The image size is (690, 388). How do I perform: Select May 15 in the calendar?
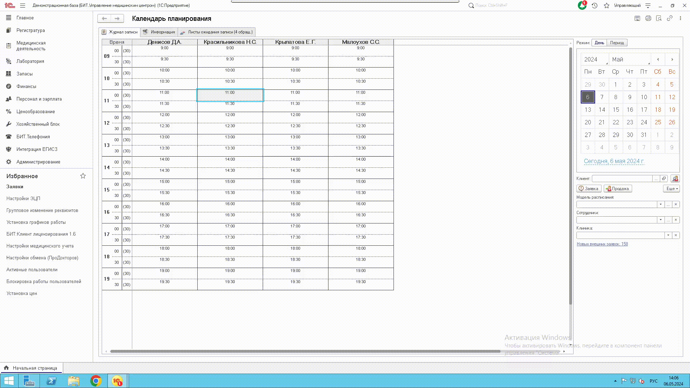[x=616, y=110]
